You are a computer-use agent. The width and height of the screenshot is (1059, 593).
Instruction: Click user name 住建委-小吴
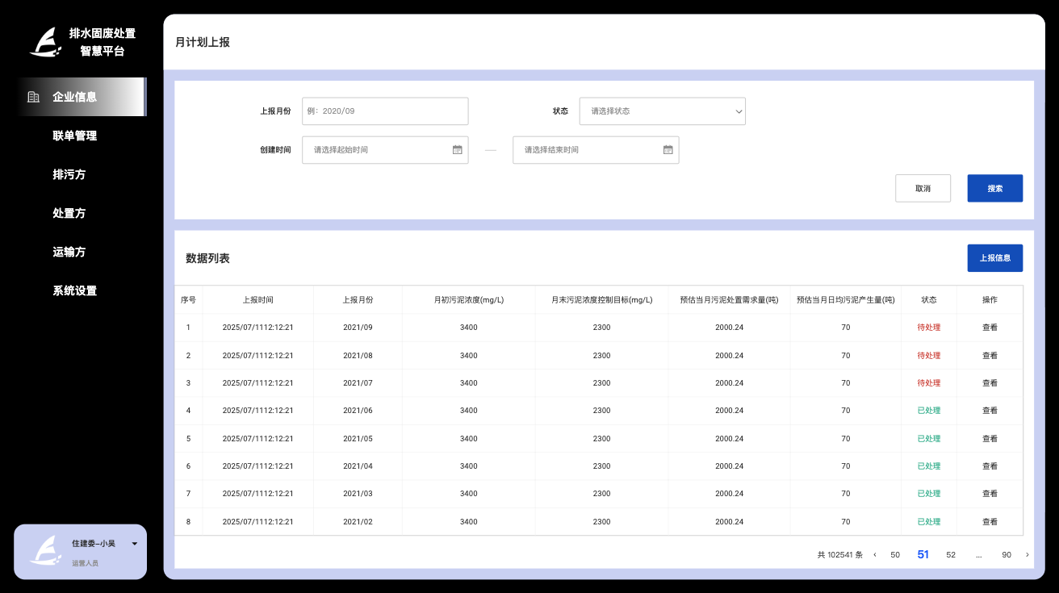click(94, 544)
